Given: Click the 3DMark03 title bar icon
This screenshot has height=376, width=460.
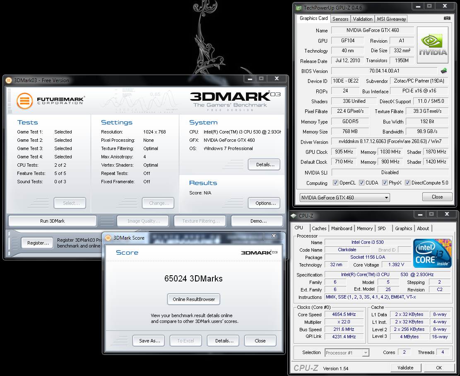Looking at the screenshot, I should 9,80.
